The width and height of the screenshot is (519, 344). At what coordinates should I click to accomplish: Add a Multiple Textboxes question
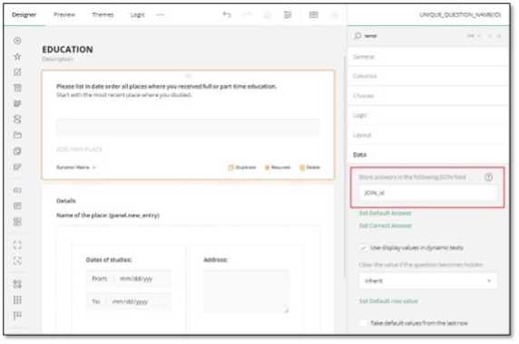(x=17, y=222)
